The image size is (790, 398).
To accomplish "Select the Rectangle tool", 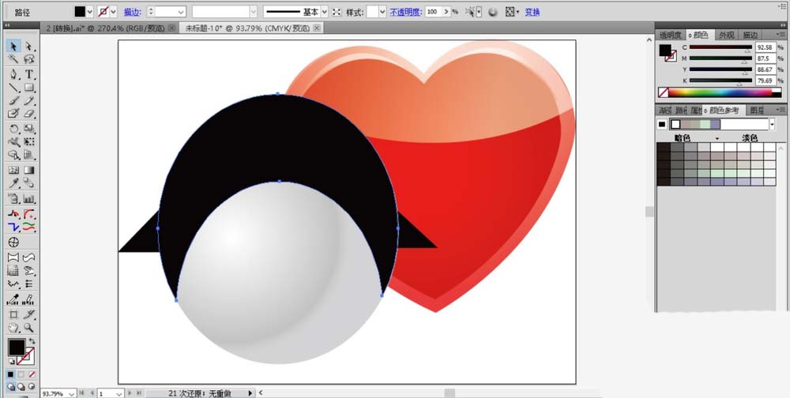I will pyautogui.click(x=29, y=88).
